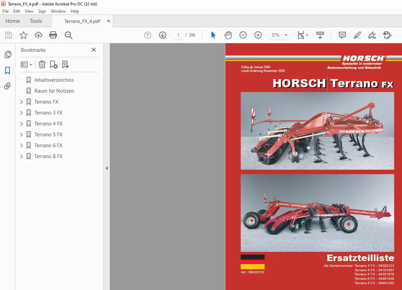Expand the Terrano 4 FX bookmark
Viewport: 402px width, 290px height.
pyautogui.click(x=21, y=124)
